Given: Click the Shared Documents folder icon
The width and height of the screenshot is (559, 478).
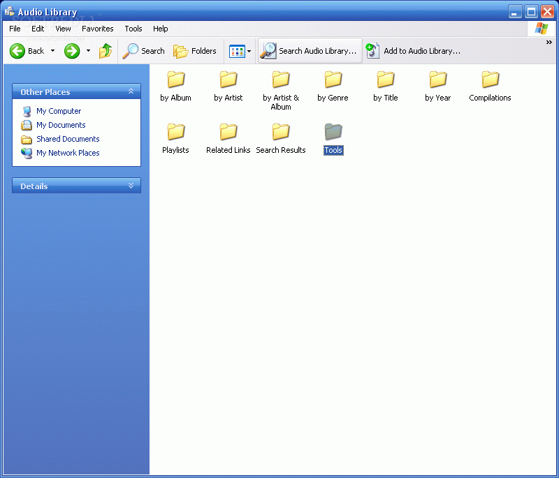Looking at the screenshot, I should point(27,139).
